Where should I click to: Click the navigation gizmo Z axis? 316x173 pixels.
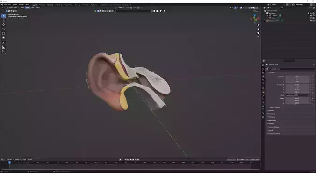255,15
